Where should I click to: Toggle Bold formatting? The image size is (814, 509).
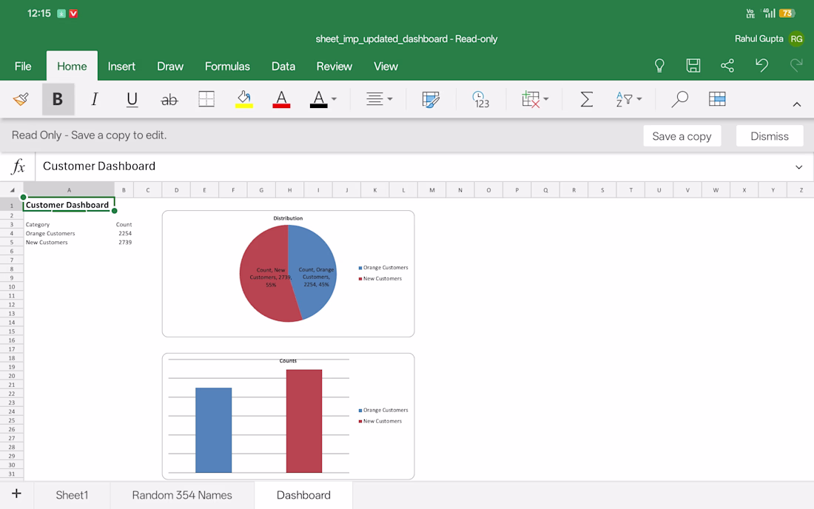coord(58,98)
